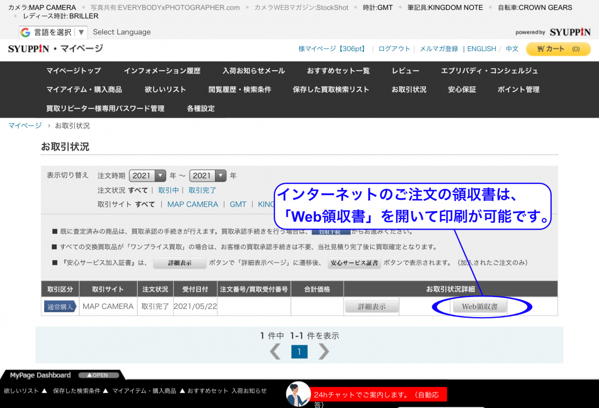Screen dimensions: 599x408
Task: Open 自転車:CROWN GEARS link
Action: click(535, 8)
